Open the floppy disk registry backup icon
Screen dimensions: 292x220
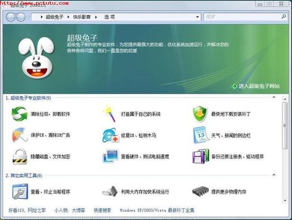201,156
